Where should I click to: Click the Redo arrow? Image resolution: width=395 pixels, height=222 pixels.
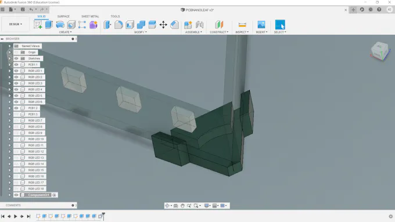[x=42, y=9]
